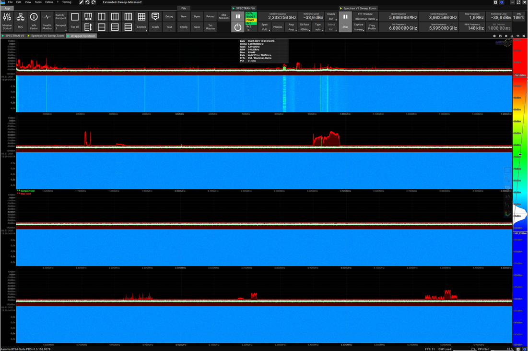Click the Config button
528x351 pixels.
point(184,27)
